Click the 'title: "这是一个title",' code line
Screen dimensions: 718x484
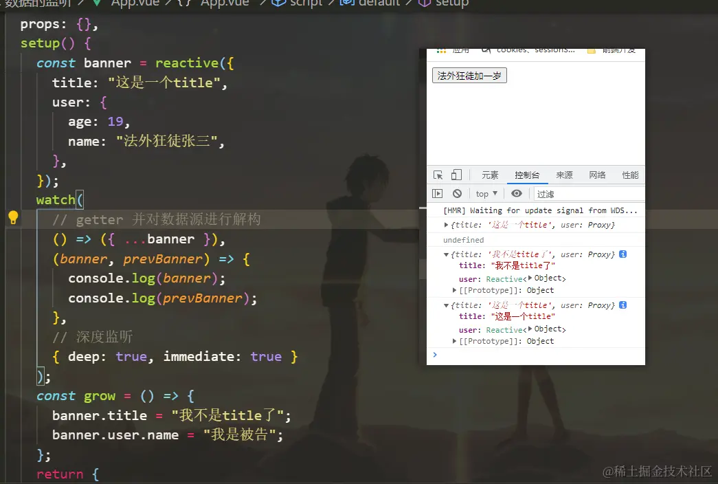coord(139,82)
